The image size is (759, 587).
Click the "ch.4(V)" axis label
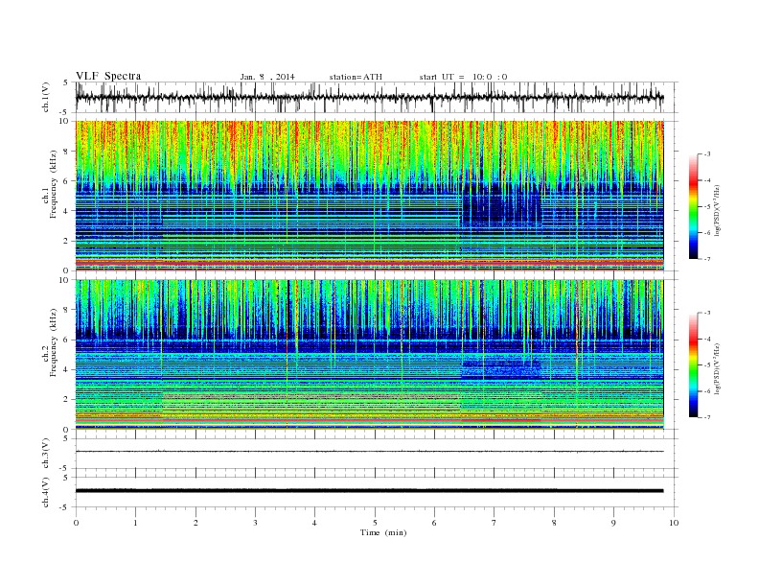46,492
